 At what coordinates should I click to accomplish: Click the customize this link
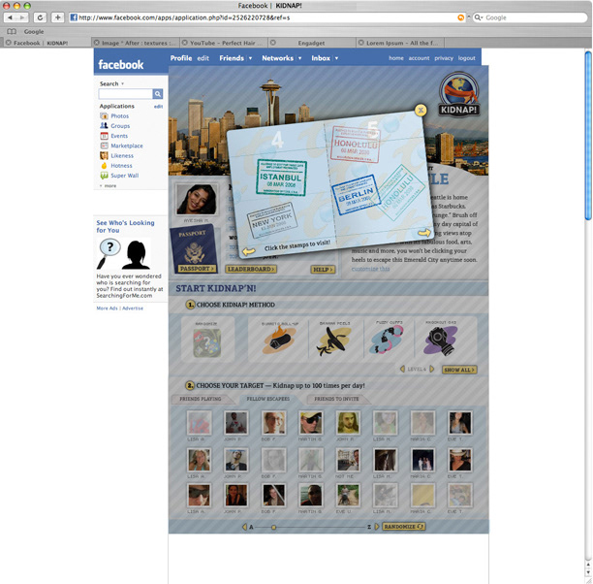[370, 269]
